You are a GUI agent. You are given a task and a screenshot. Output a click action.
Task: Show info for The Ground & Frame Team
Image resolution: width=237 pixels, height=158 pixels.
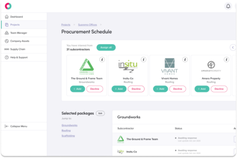click(102, 60)
